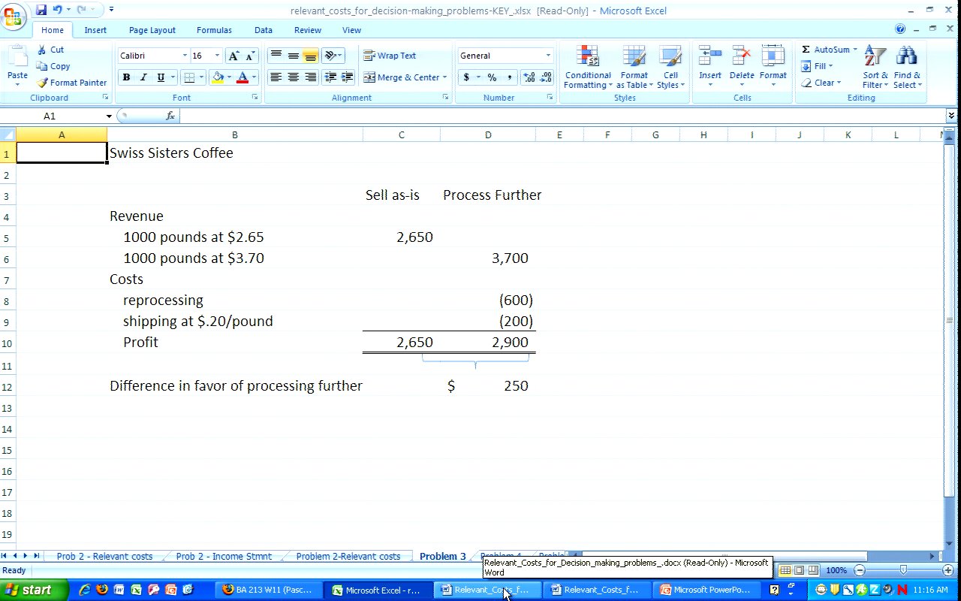Viewport: 961px width, 601px height.
Task: Open the Name Box dropdown arrow
Action: (109, 116)
